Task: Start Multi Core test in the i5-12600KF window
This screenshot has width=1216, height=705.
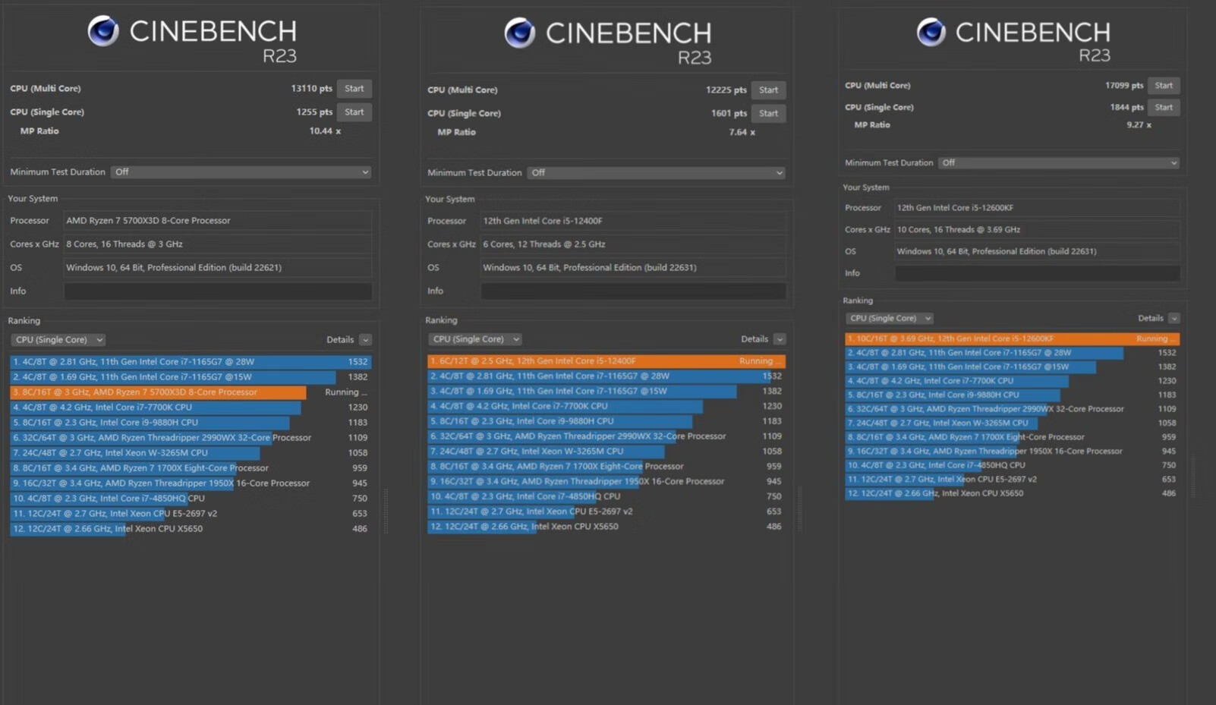Action: [1164, 86]
